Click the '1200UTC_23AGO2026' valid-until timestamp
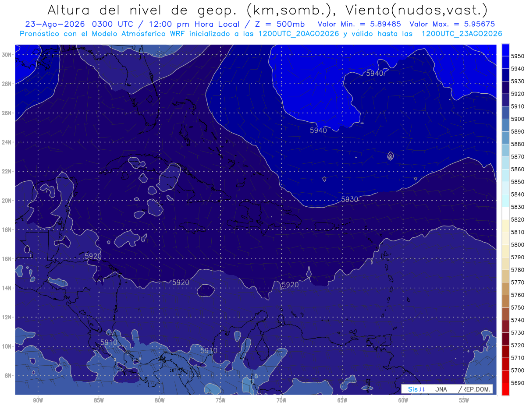This screenshot has width=526, height=406. [462, 34]
